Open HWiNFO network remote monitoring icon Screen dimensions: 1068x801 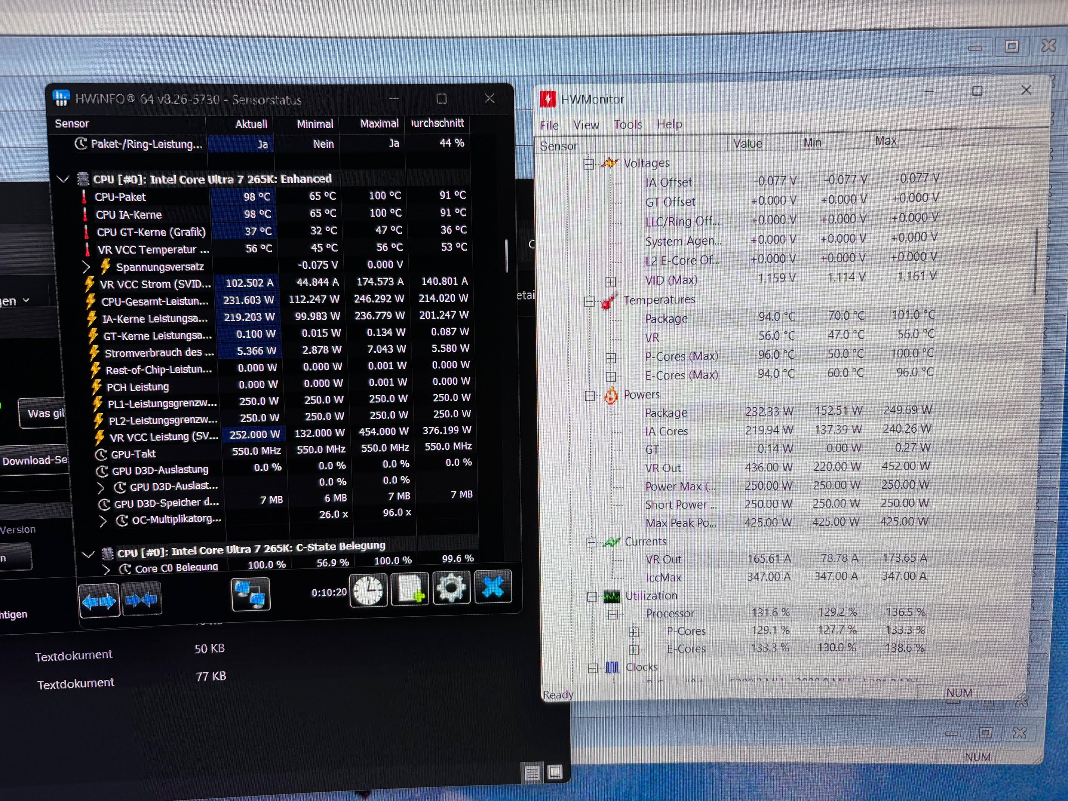tap(251, 594)
